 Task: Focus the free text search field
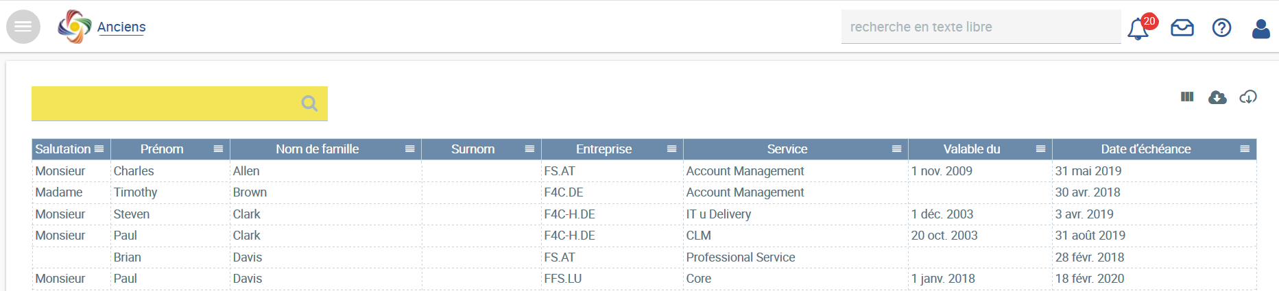point(981,27)
